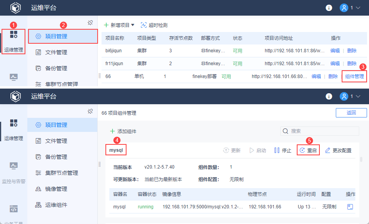Click version value v20.1.2-5.7.40
The height and width of the screenshot is (224, 369).
[x=159, y=167]
